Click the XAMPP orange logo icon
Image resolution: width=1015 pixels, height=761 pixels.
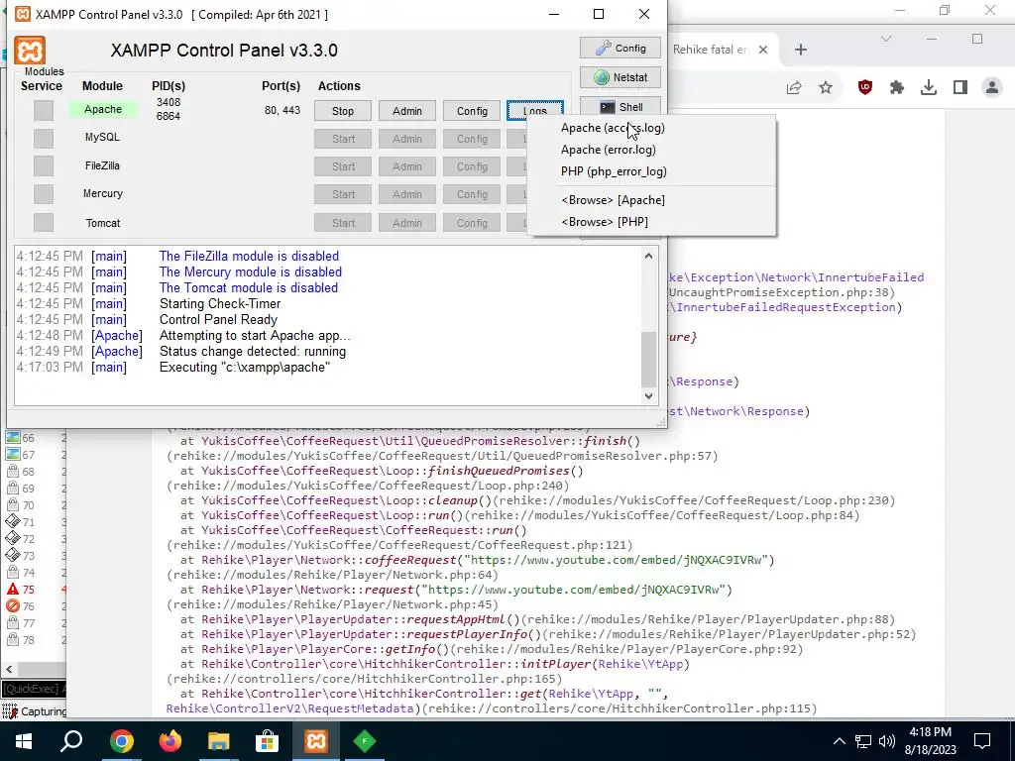pos(30,50)
